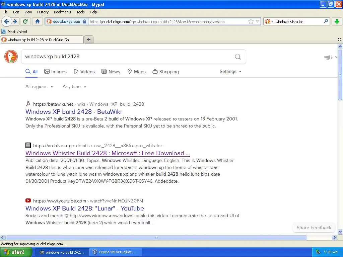The height and width of the screenshot is (257, 343).
Task: Open the Most Visited bookmarks folder
Action: [14, 32]
